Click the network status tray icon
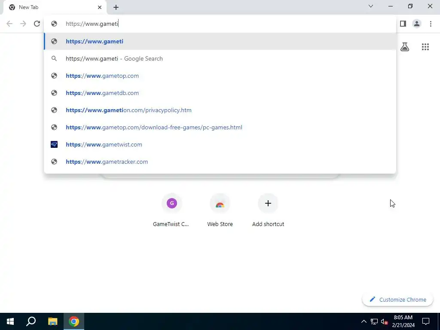The image size is (440, 330). point(374,321)
